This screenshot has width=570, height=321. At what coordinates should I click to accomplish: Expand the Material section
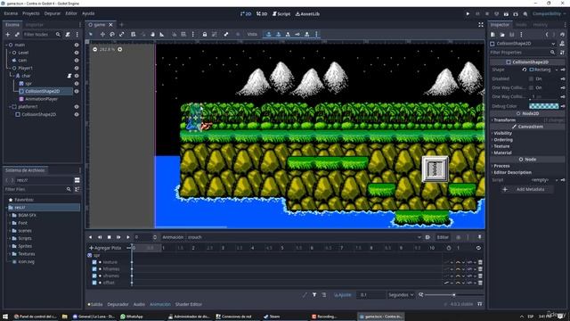tap(528, 152)
